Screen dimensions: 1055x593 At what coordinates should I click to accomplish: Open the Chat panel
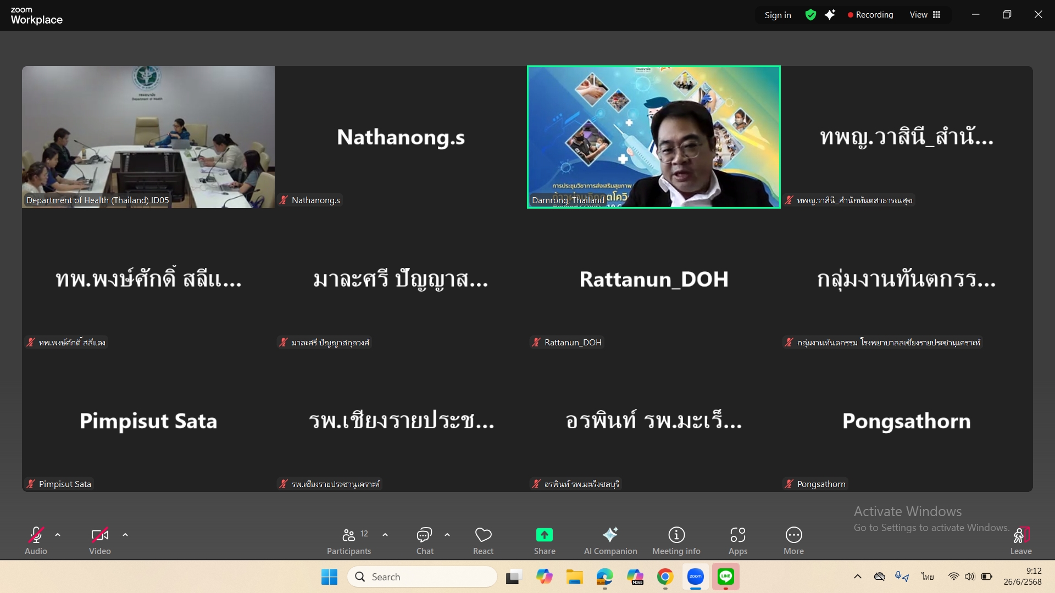(x=425, y=541)
